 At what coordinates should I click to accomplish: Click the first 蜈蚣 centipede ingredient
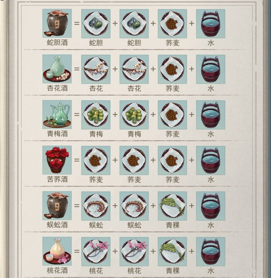(x=96, y=206)
